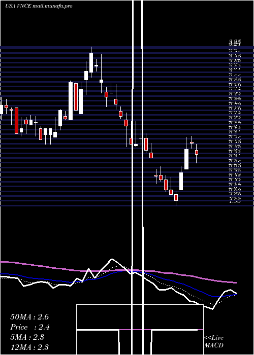Click the 'Price : 2.4' readout
Screen dimensions: 254x355
point(30,327)
